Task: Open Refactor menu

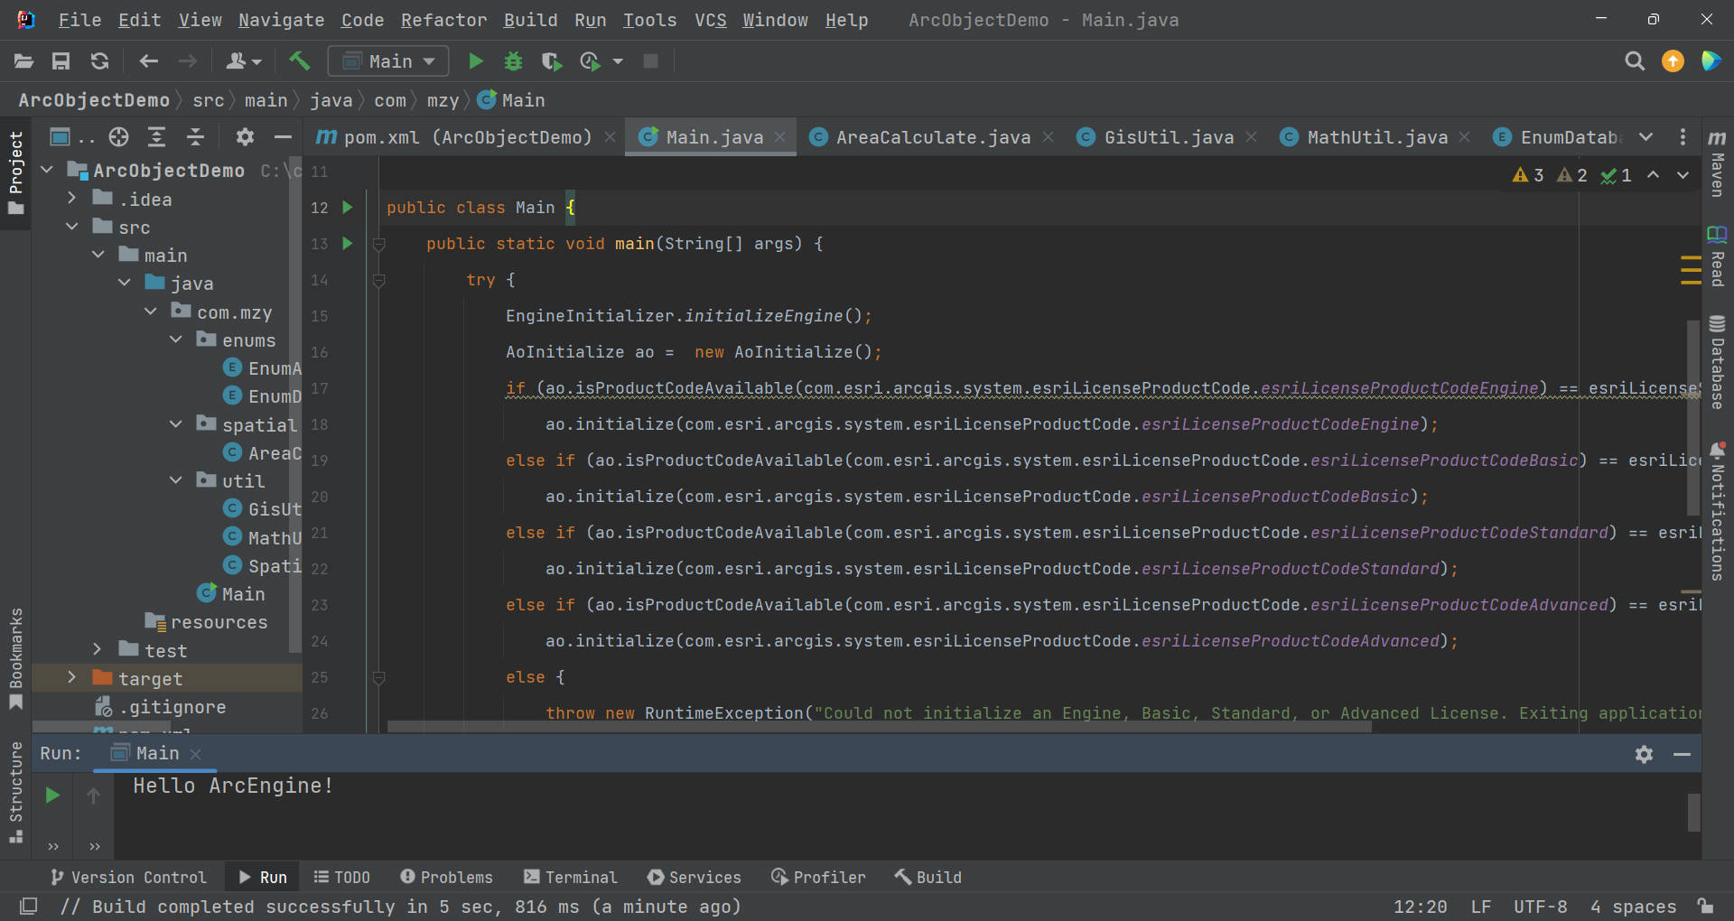Action: pos(443,20)
